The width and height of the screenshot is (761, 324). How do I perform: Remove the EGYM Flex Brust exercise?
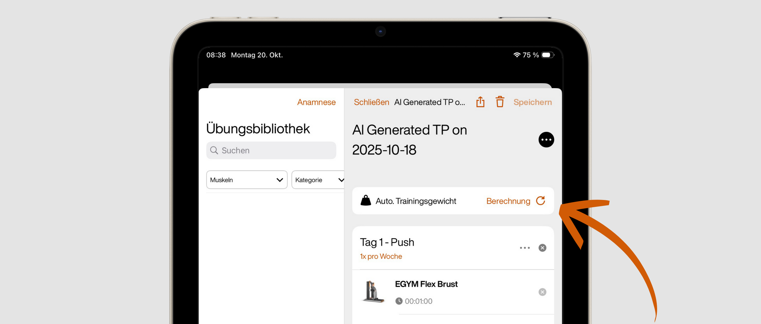click(x=542, y=292)
